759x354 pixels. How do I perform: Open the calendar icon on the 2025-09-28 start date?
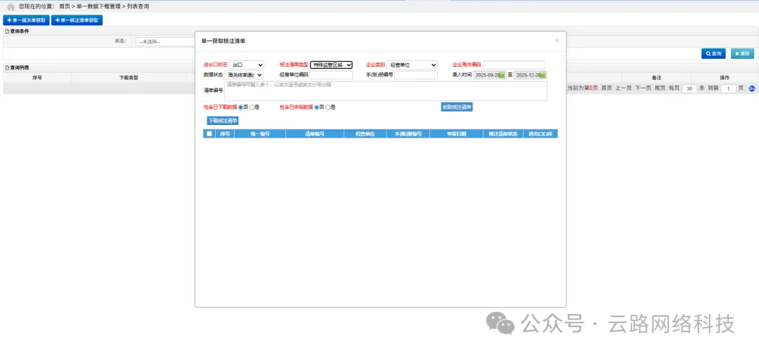501,75
